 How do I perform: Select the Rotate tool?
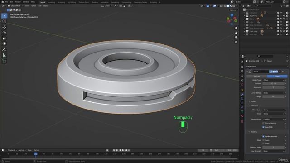(4, 33)
